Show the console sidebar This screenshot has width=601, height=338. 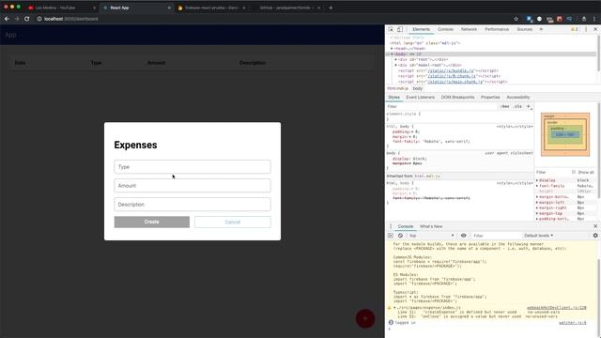[x=391, y=236]
